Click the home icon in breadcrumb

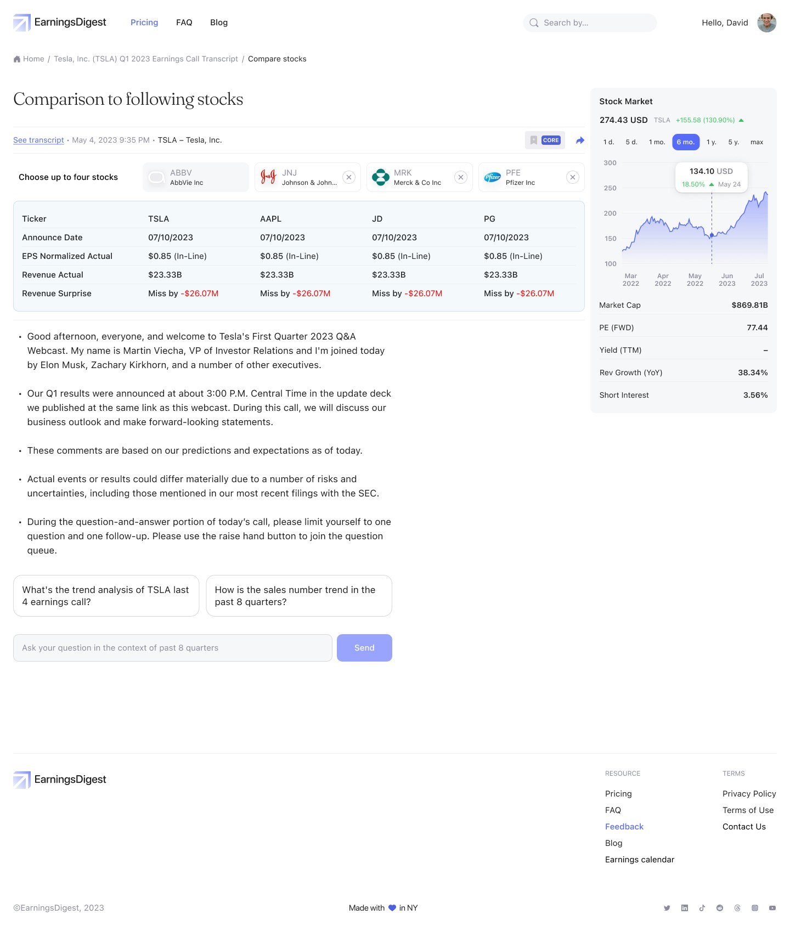[17, 59]
